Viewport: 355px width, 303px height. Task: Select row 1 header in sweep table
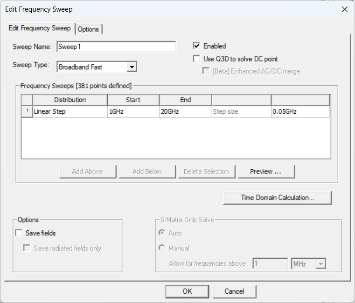coord(27,111)
